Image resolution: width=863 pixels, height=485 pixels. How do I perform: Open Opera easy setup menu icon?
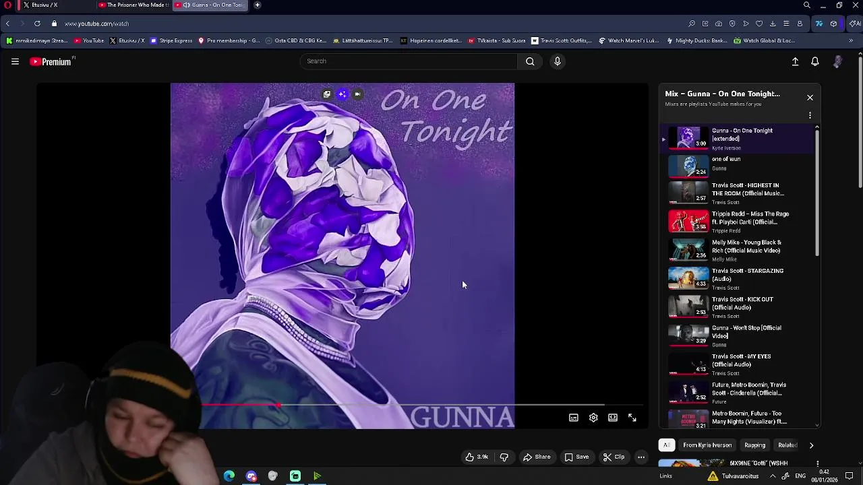click(x=786, y=24)
